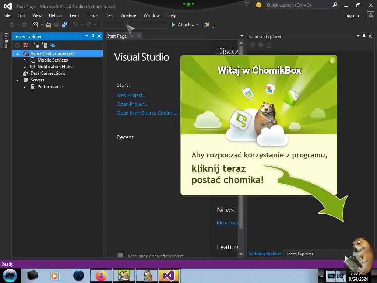Open the Analyze menu
The height and width of the screenshot is (283, 377).
tap(128, 15)
